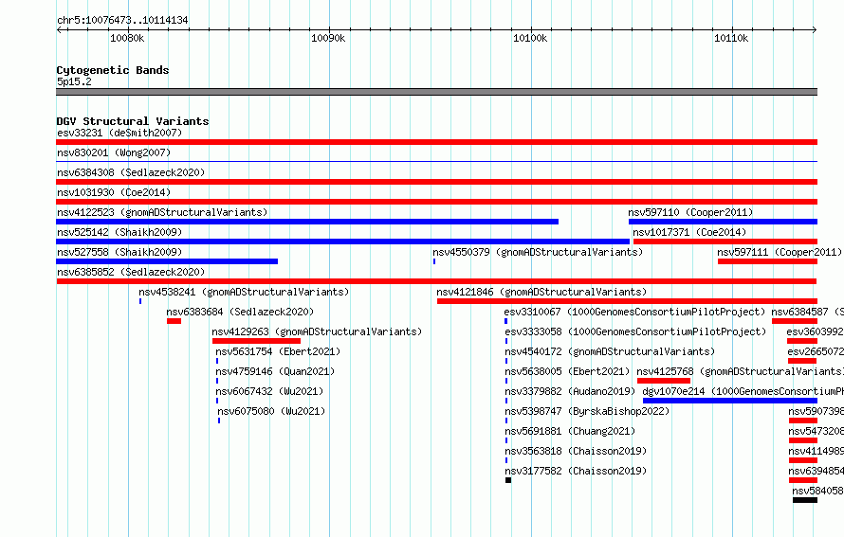Screen dimensions: 844x537
Task: Open variant nsv1031930 (Coe2014) label
Action: 114,192
